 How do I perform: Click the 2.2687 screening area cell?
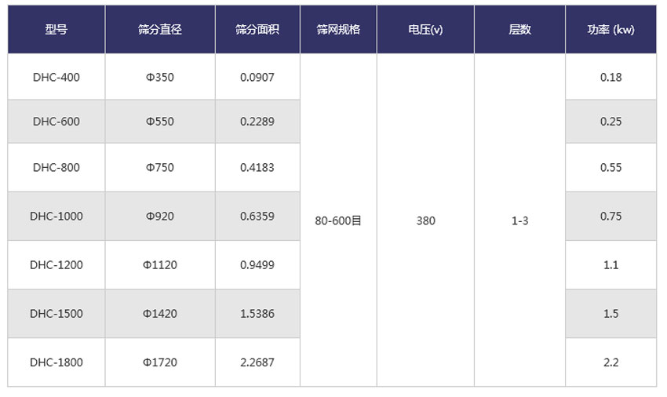pyautogui.click(x=257, y=362)
